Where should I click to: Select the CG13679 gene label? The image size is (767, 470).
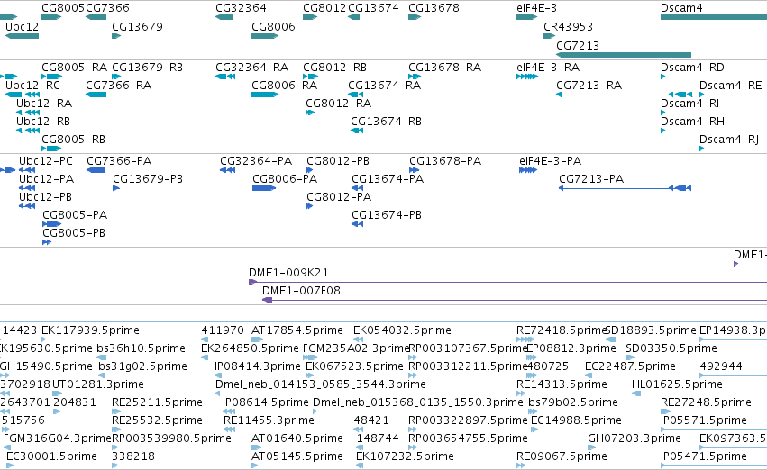point(138,26)
